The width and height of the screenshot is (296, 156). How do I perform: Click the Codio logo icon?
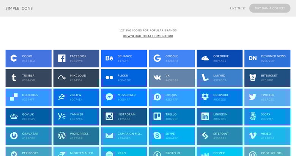(14, 58)
